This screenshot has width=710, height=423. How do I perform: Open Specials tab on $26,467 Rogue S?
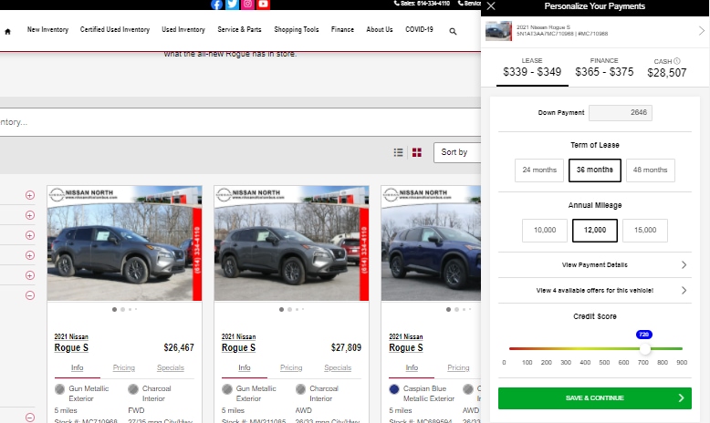tap(171, 367)
